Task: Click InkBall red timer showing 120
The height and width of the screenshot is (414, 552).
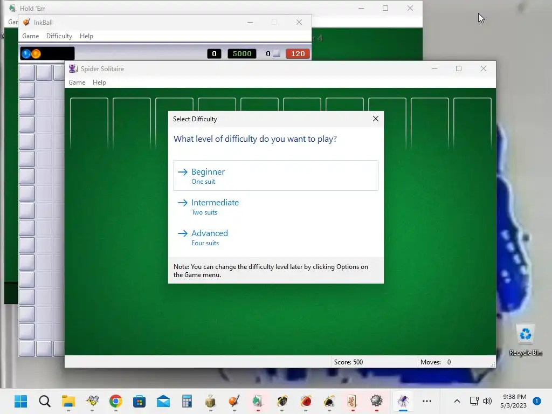Action: coord(298,53)
